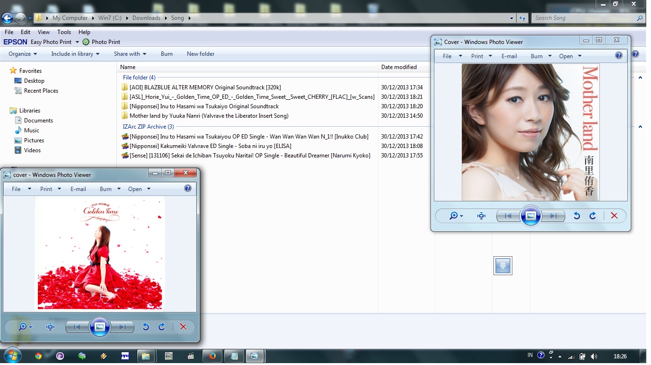The height and width of the screenshot is (365, 651).
Task: Show actual size in Golden Time cover viewer
Action: click(x=50, y=327)
